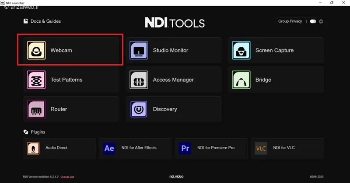
Task: Click the Studio Monitor label
Action: 171,50
